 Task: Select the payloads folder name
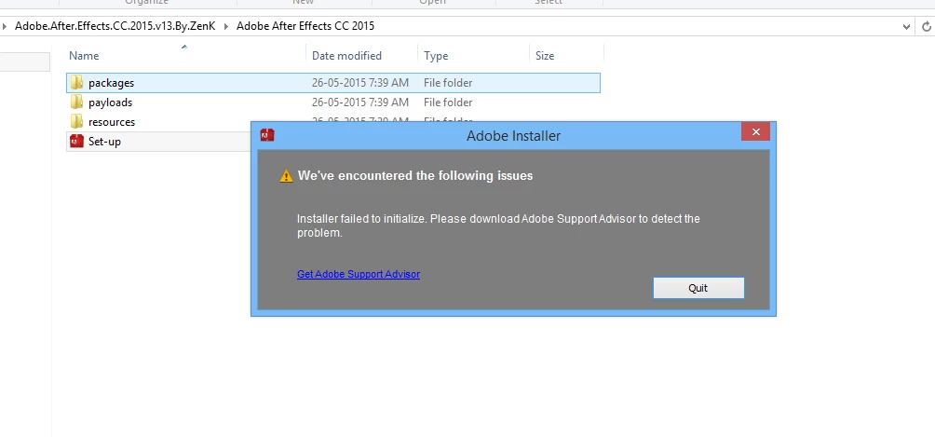[x=110, y=102]
